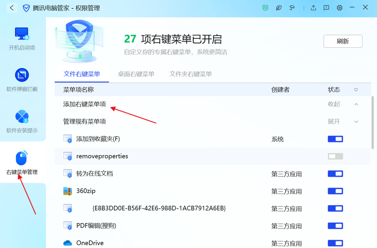This screenshot has width=377, height=248.
Task: Expand 管理现有菜单项 with the down chevron
Action: (356, 122)
